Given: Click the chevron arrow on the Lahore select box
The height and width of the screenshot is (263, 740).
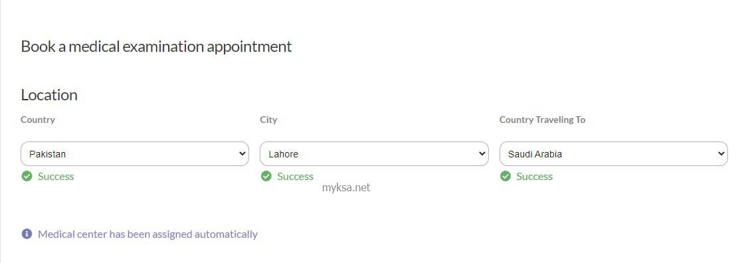Looking at the screenshot, I should [482, 153].
